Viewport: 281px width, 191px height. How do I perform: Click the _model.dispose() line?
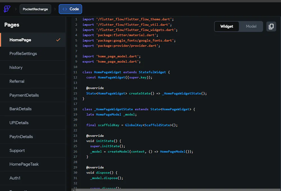pos(106,178)
